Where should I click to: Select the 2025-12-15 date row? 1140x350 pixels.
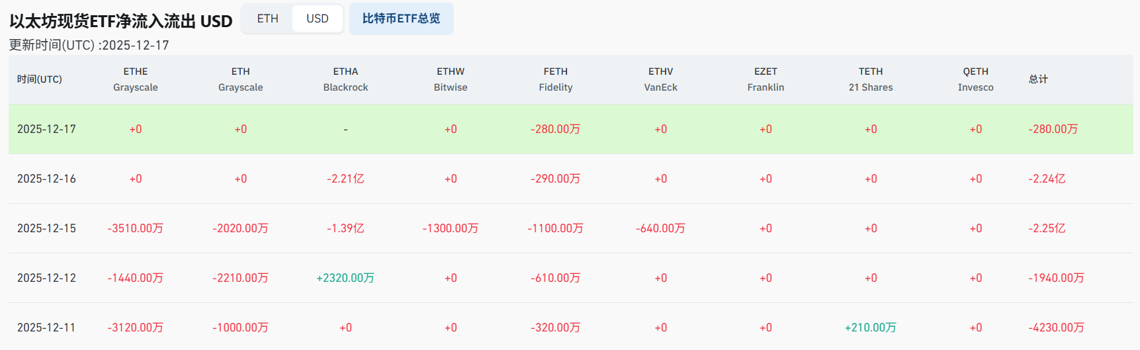[46, 228]
